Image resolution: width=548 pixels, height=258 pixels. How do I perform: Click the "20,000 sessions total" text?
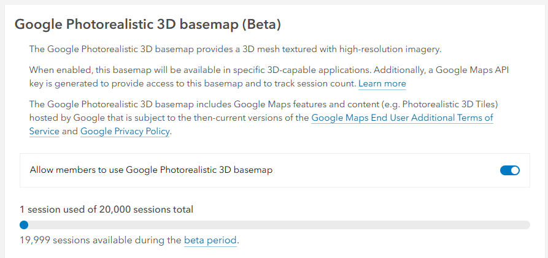pyautogui.click(x=149, y=210)
